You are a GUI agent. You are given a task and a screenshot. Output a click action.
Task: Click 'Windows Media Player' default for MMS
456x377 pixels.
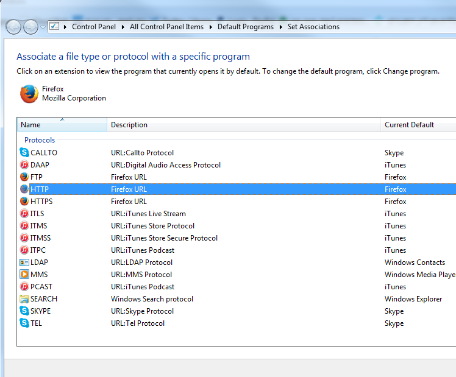click(x=420, y=275)
